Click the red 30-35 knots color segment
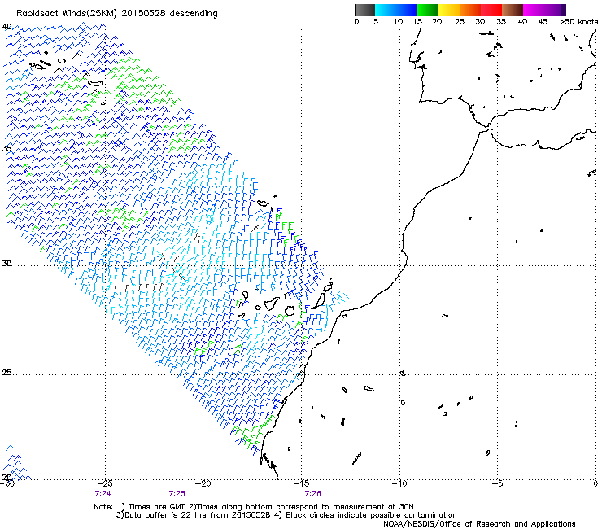Viewport: 602px width, 529px height. click(491, 10)
